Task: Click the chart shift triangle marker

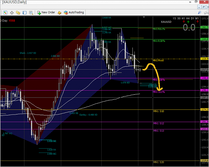Action: (x=144, y=17)
